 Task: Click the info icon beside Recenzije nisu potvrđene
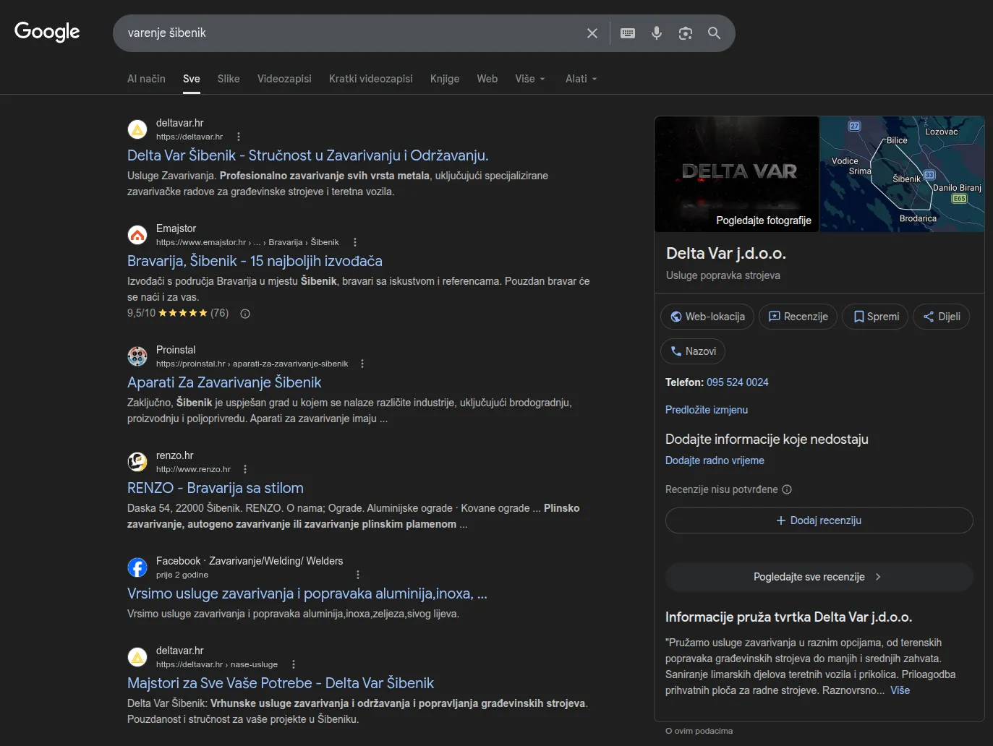click(x=786, y=489)
